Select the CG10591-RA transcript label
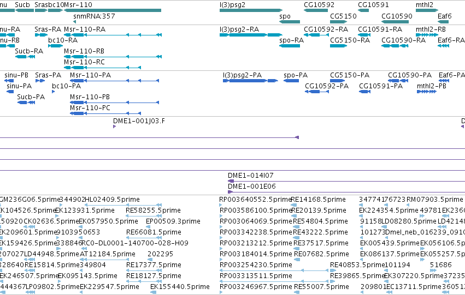465x295 pixels. [380, 29]
